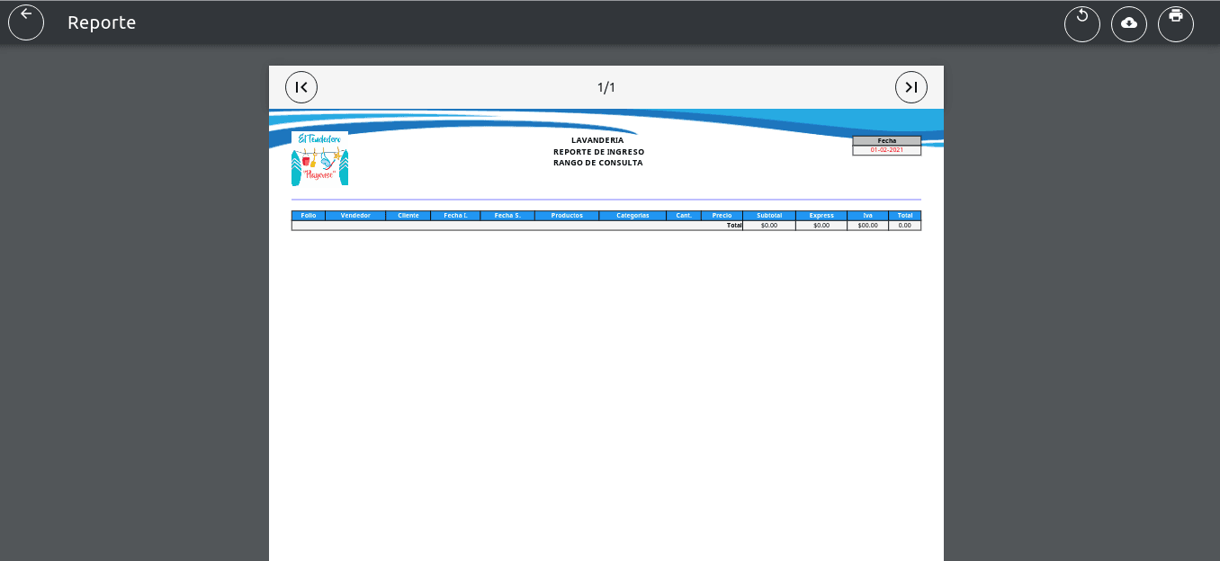The width and height of the screenshot is (1220, 561).
Task: Click the 'Cant.' column header
Action: 684,216
